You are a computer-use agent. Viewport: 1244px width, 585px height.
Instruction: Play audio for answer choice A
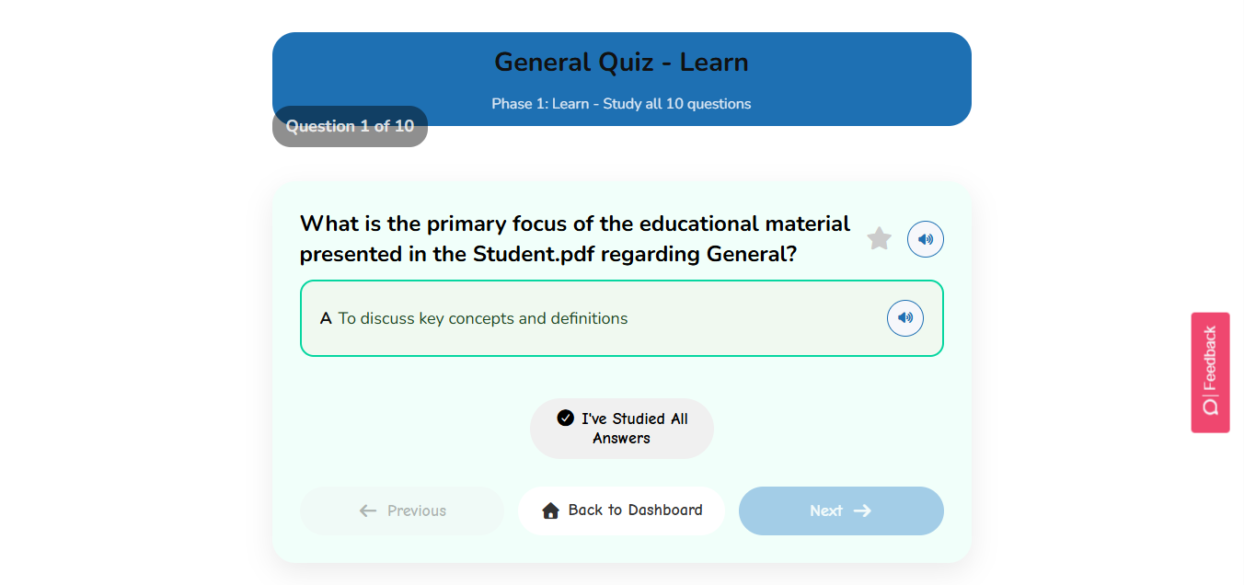tap(904, 317)
